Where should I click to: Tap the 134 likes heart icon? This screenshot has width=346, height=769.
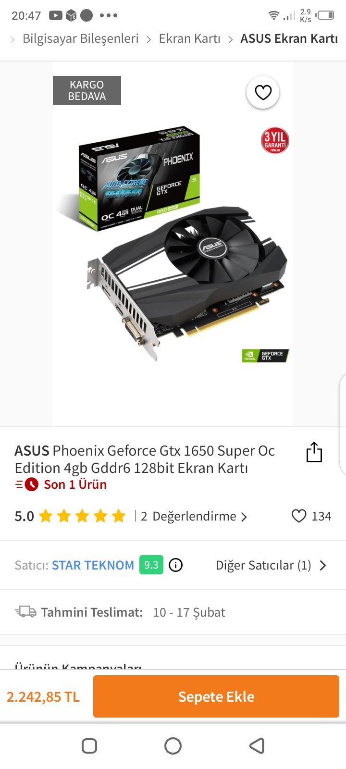(299, 516)
